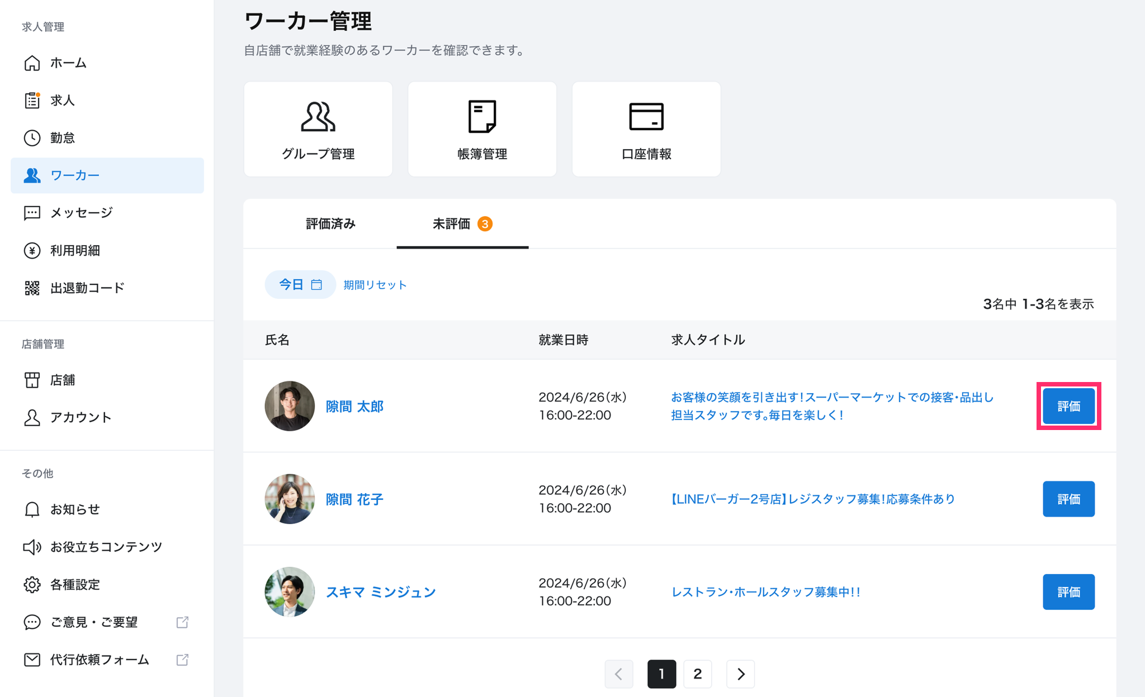Open 店舗 store icon in sidebar
The image size is (1145, 697).
[x=32, y=380]
